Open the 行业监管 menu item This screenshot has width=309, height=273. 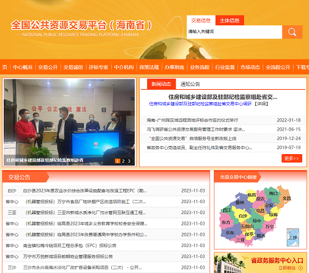pyautogui.click(x=225, y=67)
